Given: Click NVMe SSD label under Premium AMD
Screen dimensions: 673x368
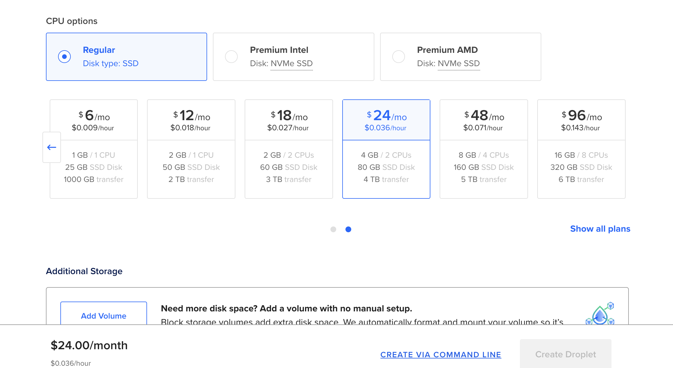Looking at the screenshot, I should [x=459, y=64].
